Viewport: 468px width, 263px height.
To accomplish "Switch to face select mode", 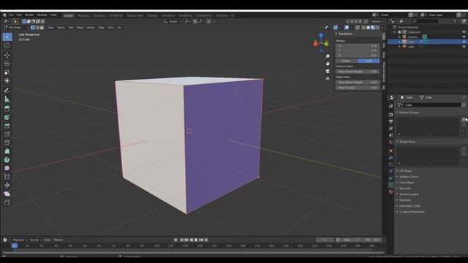I will (x=42, y=28).
